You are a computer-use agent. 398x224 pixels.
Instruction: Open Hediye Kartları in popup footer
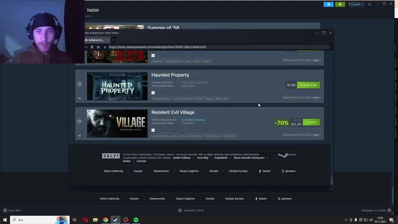point(238,171)
